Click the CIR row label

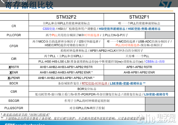[14, 59]
